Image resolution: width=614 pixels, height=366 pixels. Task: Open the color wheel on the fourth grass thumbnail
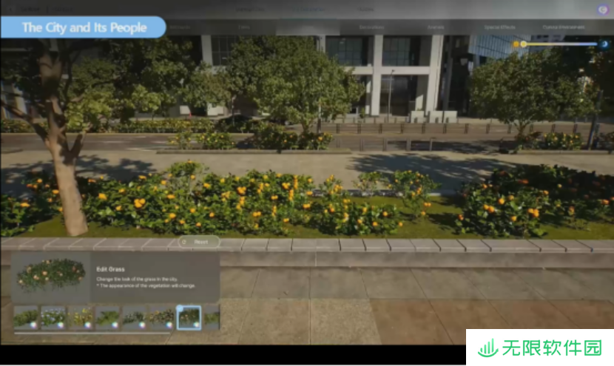pos(115,325)
